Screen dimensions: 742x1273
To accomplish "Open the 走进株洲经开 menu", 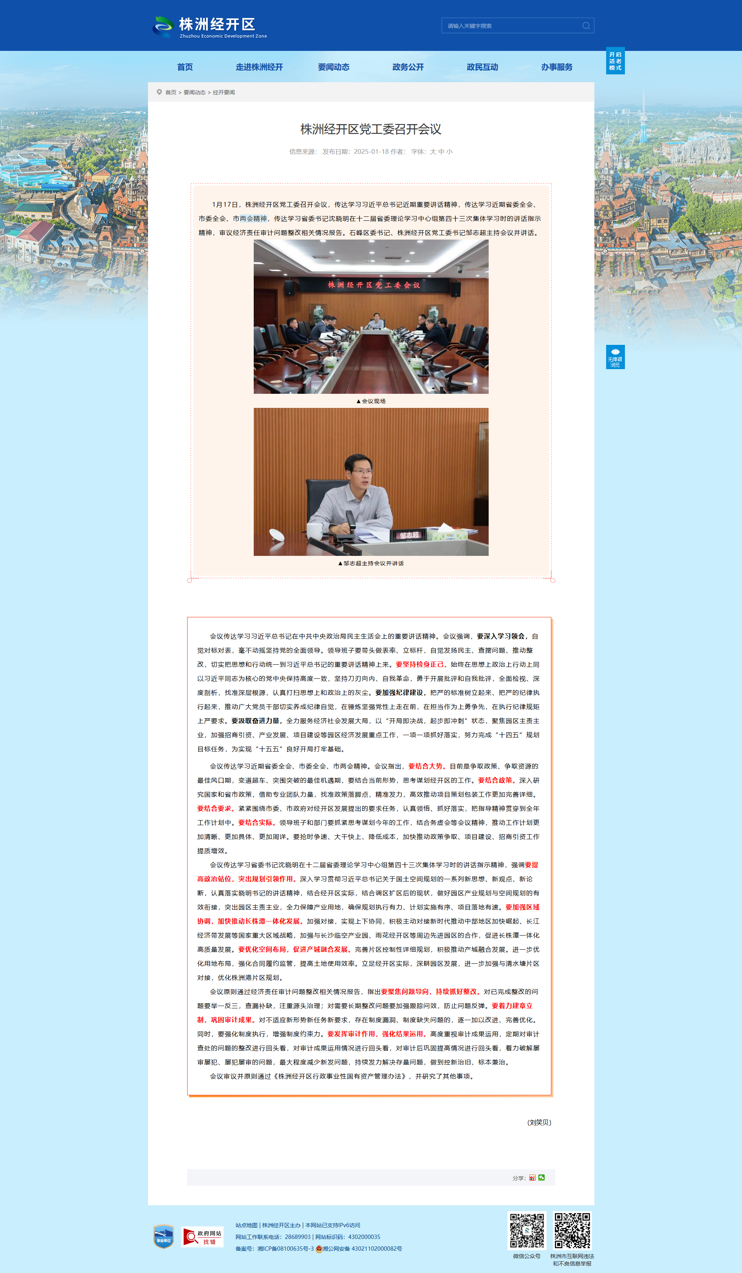I will [x=259, y=67].
